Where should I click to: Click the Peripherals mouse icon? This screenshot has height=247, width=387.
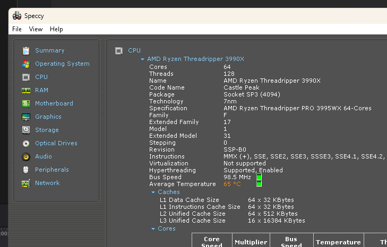(x=26, y=170)
